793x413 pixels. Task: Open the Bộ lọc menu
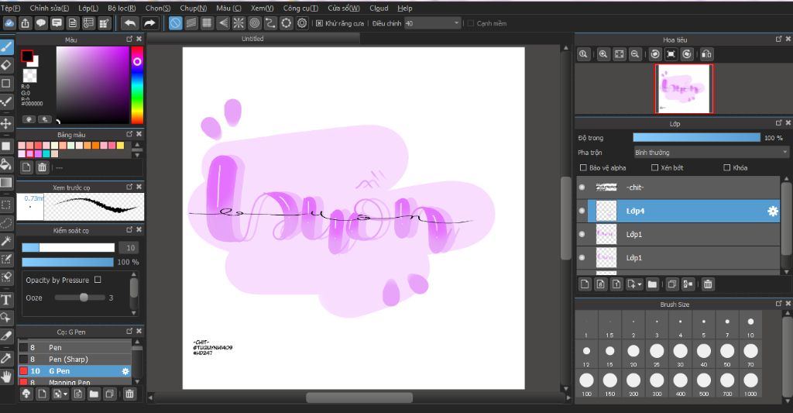point(122,8)
